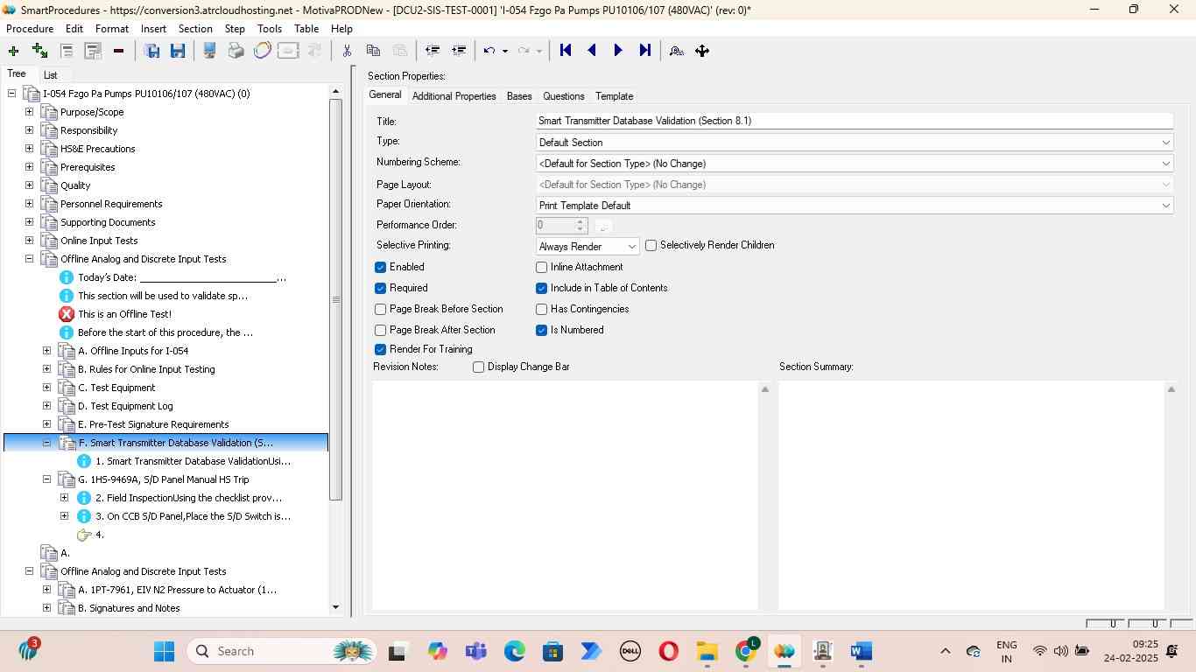
Task: Switch to the Questions tab
Action: coord(563,96)
